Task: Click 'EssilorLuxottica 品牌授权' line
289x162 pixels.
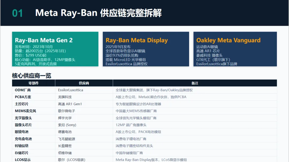Action: pos(126,64)
